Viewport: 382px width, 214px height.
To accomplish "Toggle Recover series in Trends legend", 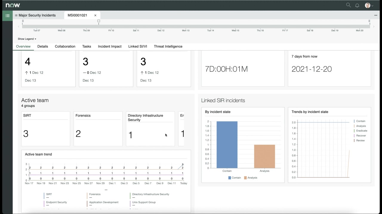I will (x=360, y=136).
